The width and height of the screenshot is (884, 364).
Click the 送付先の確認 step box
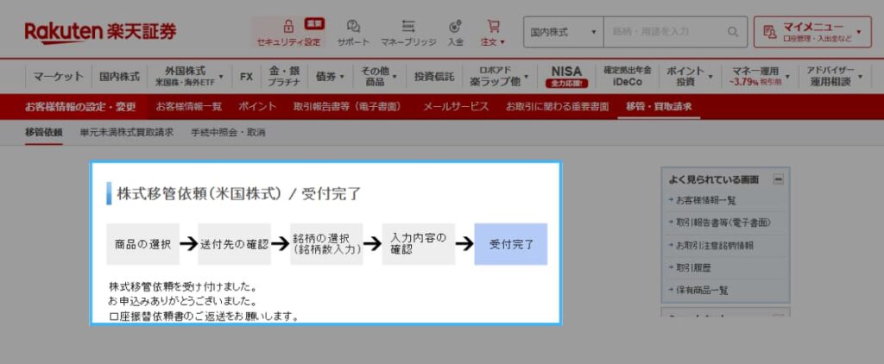click(x=235, y=244)
